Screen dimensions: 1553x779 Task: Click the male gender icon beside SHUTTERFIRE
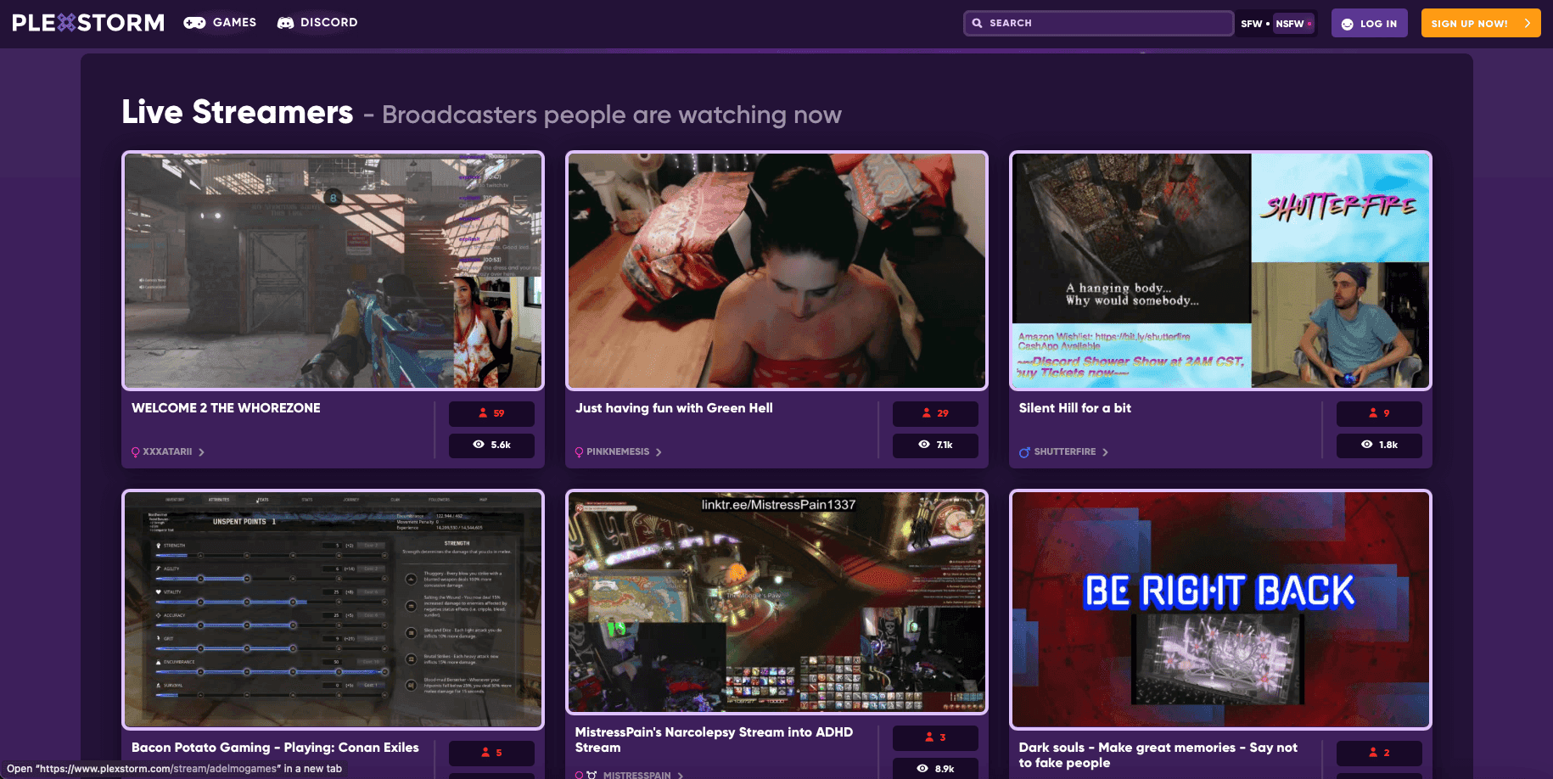[x=1024, y=452]
